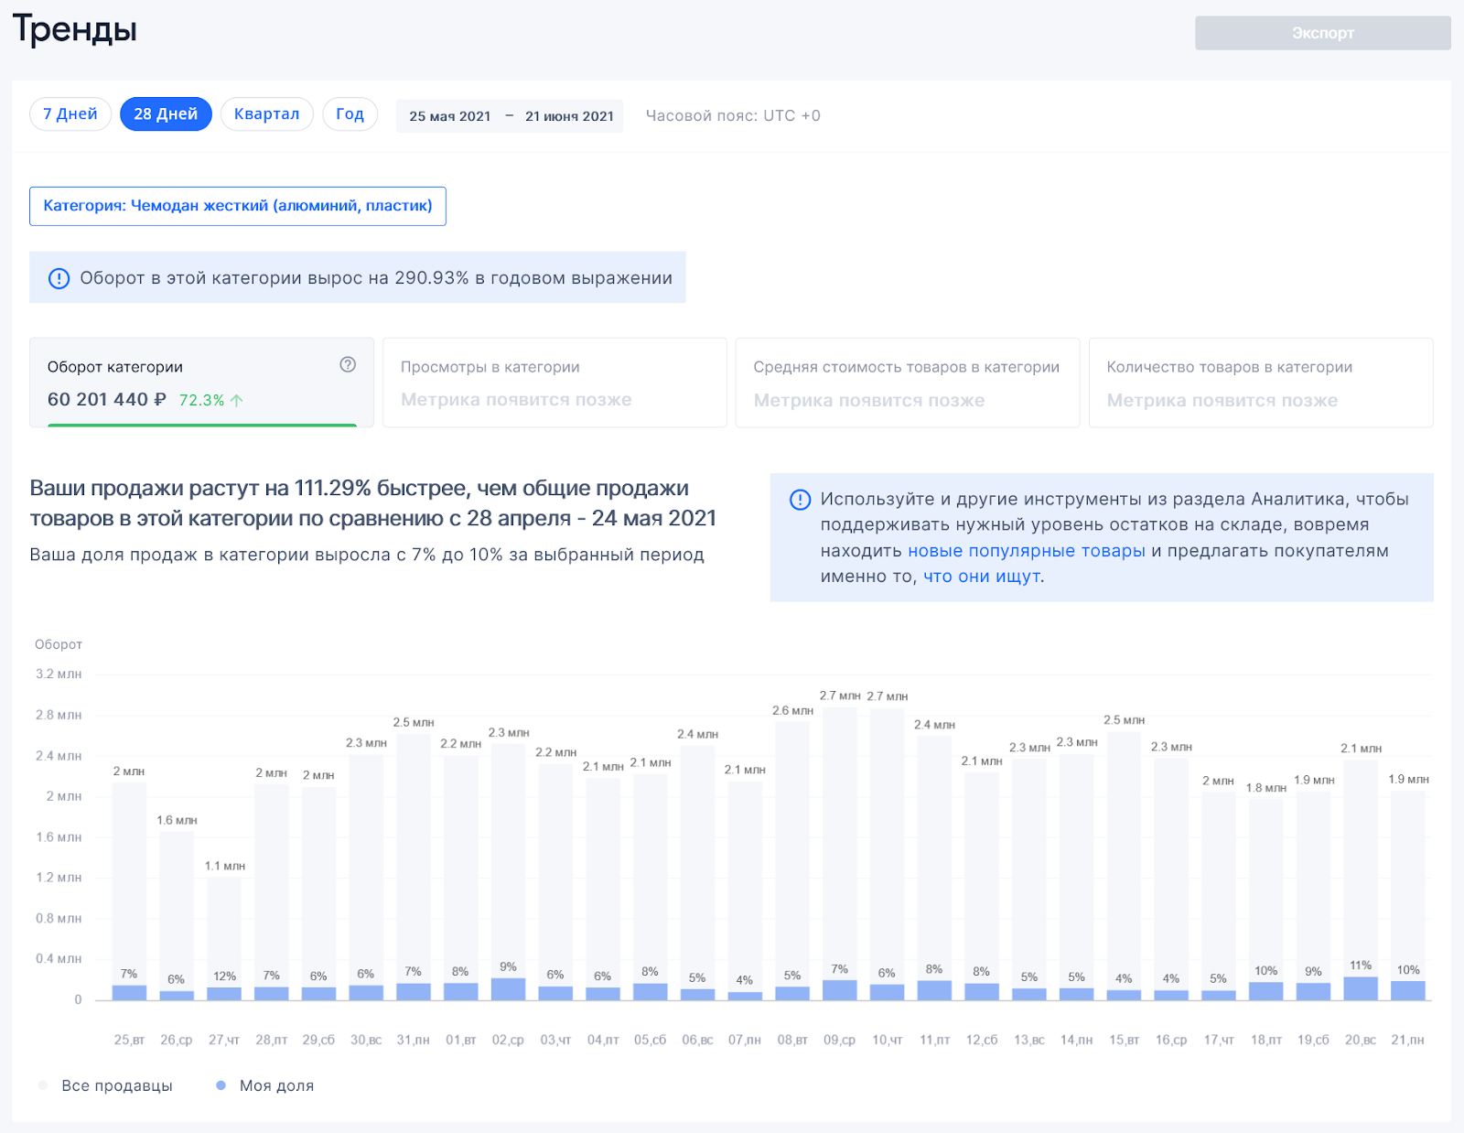
Task: Click 'Количество товаров в категории' card
Action: pyautogui.click(x=1261, y=383)
